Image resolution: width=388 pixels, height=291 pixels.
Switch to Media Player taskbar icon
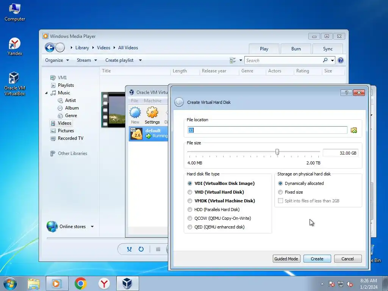click(57, 284)
